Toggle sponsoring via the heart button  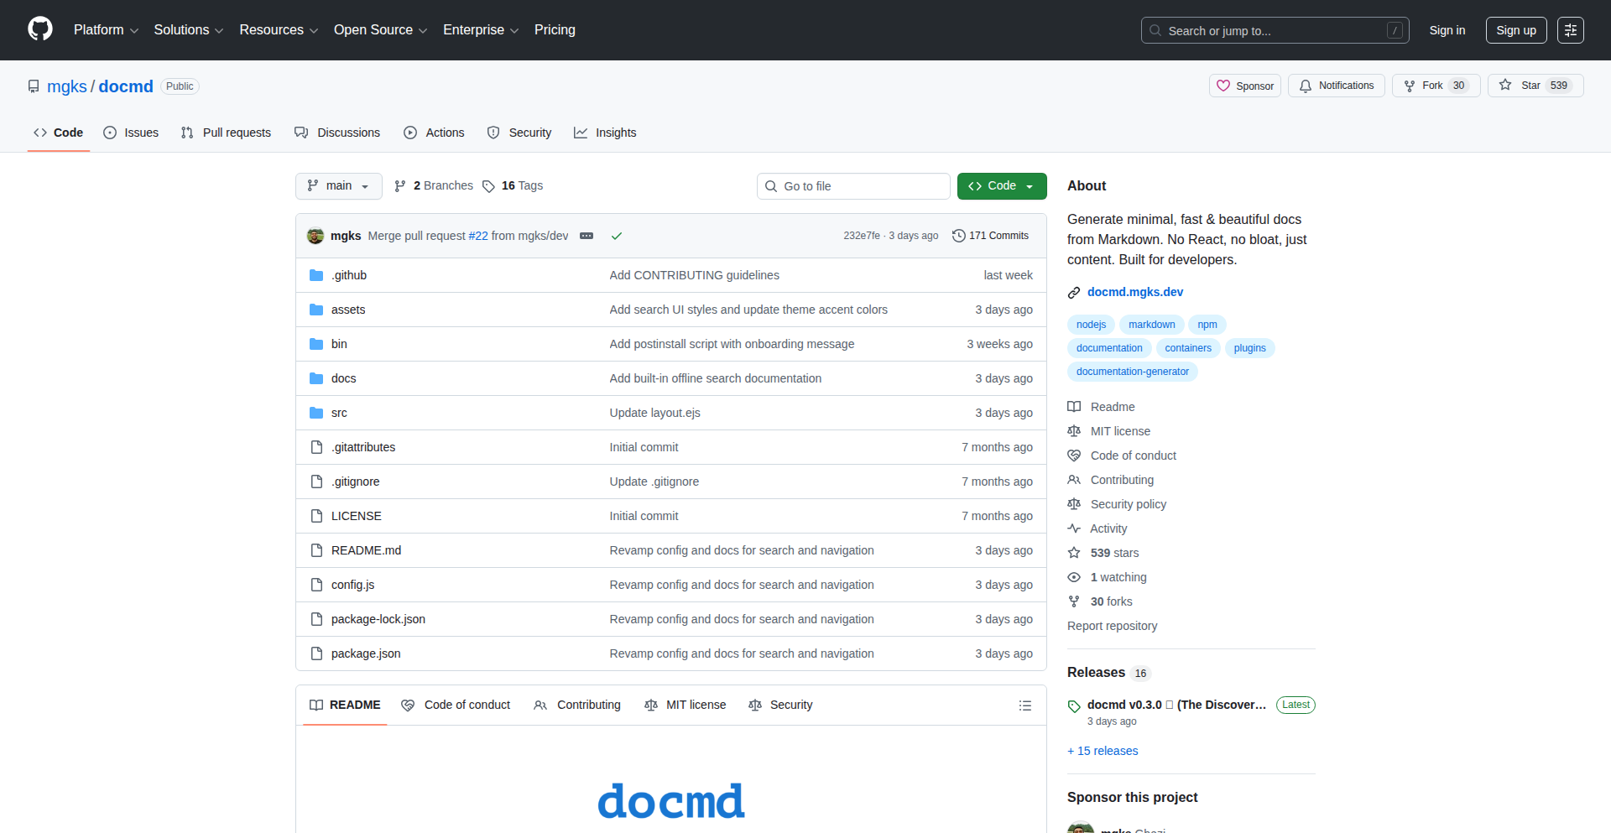click(1244, 86)
